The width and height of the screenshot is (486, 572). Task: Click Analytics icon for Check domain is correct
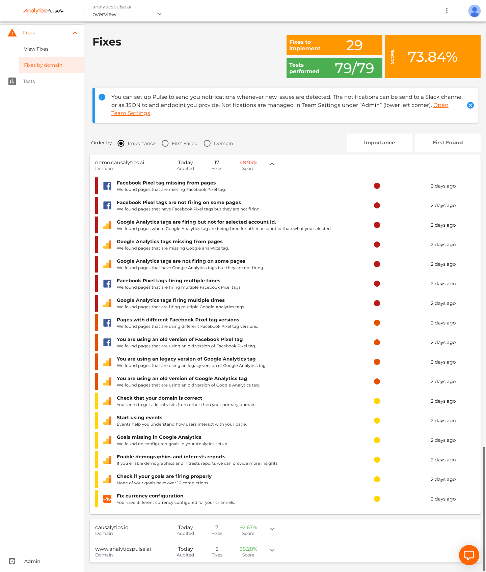point(107,401)
